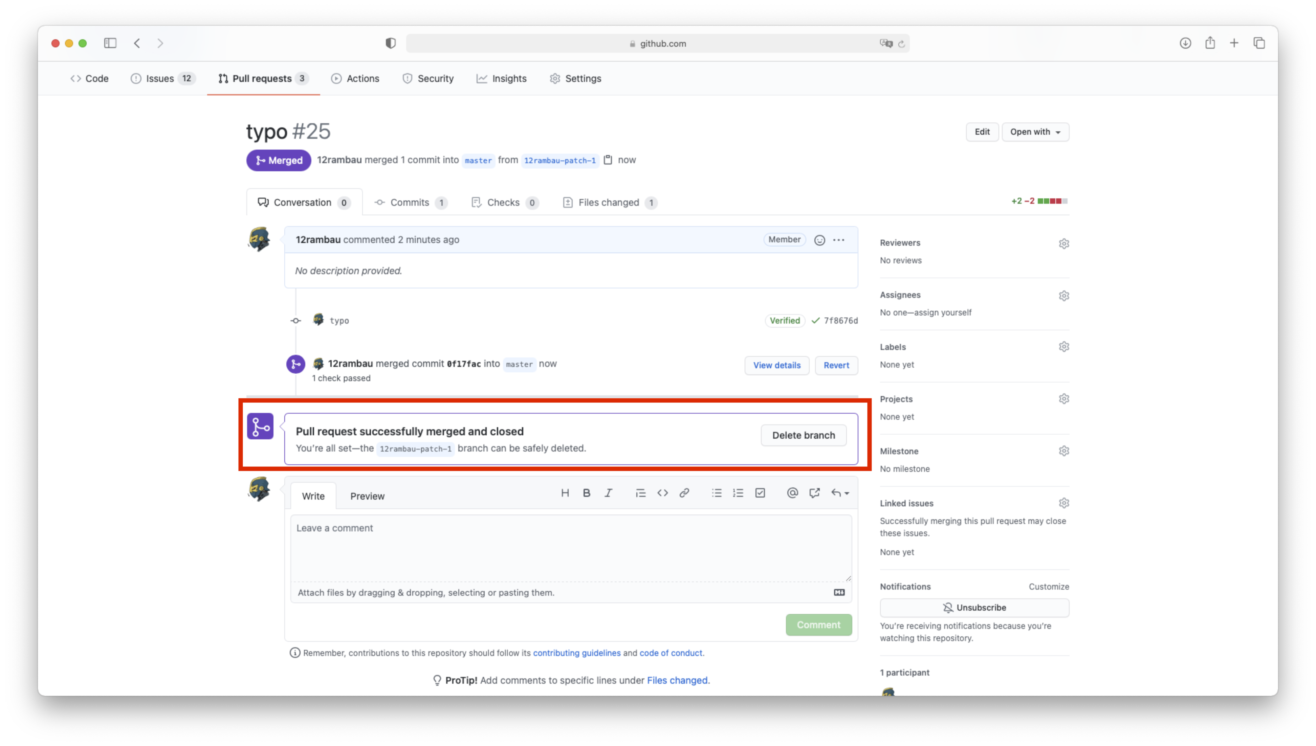
Task: Click the Delete branch button
Action: [803, 435]
